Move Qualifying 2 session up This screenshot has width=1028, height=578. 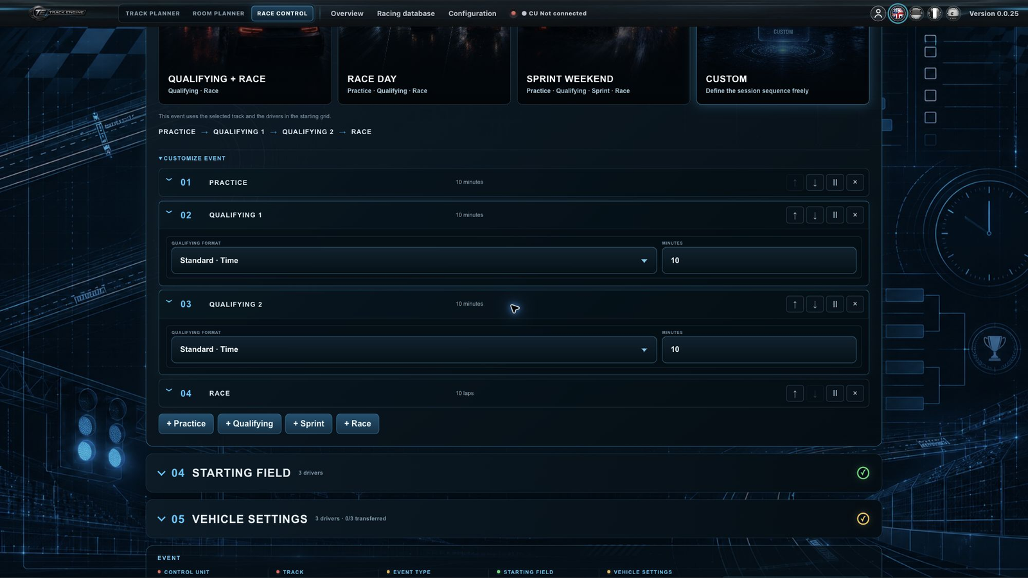click(x=795, y=304)
